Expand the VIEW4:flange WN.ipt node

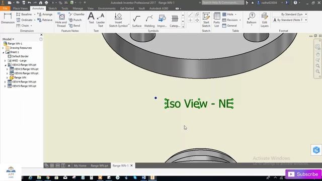point(5,82)
